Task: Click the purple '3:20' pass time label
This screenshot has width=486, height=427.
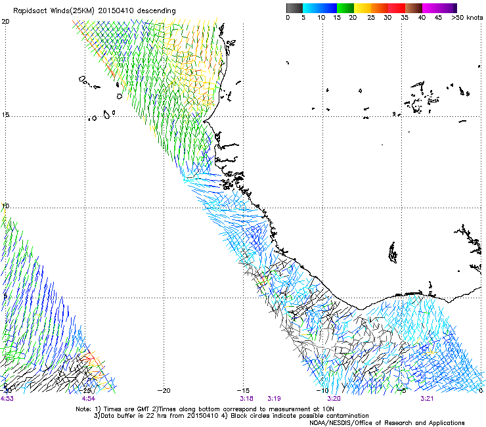Action: tap(334, 399)
